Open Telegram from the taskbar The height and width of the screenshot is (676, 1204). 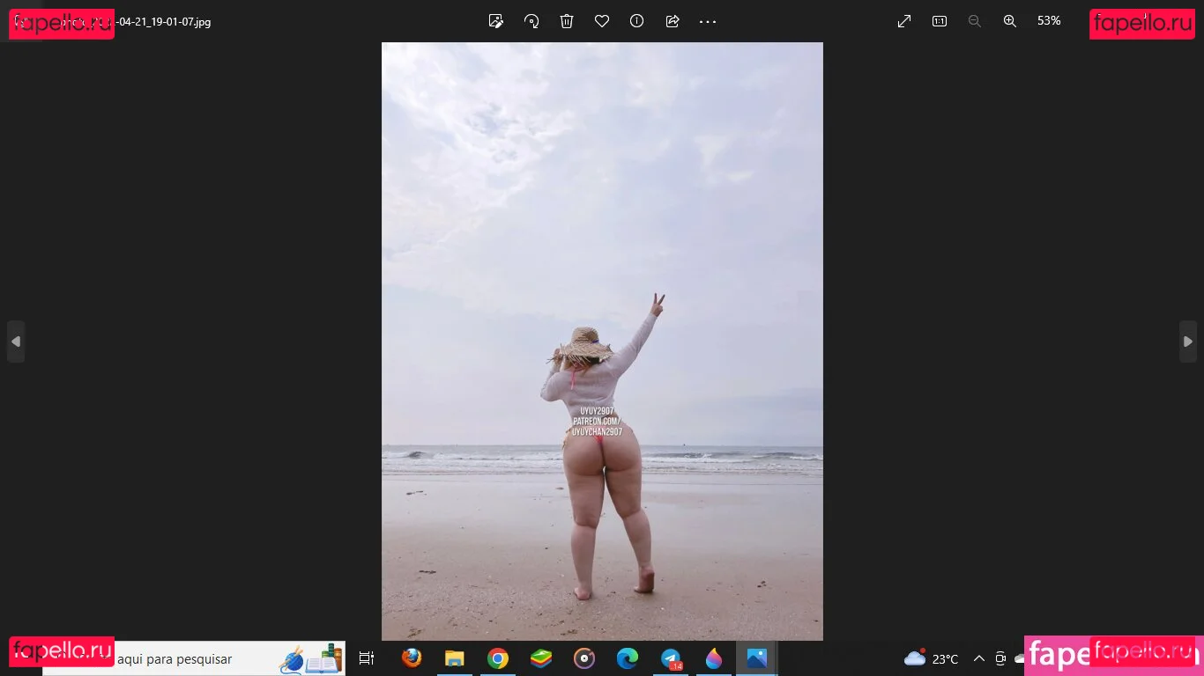[671, 658]
